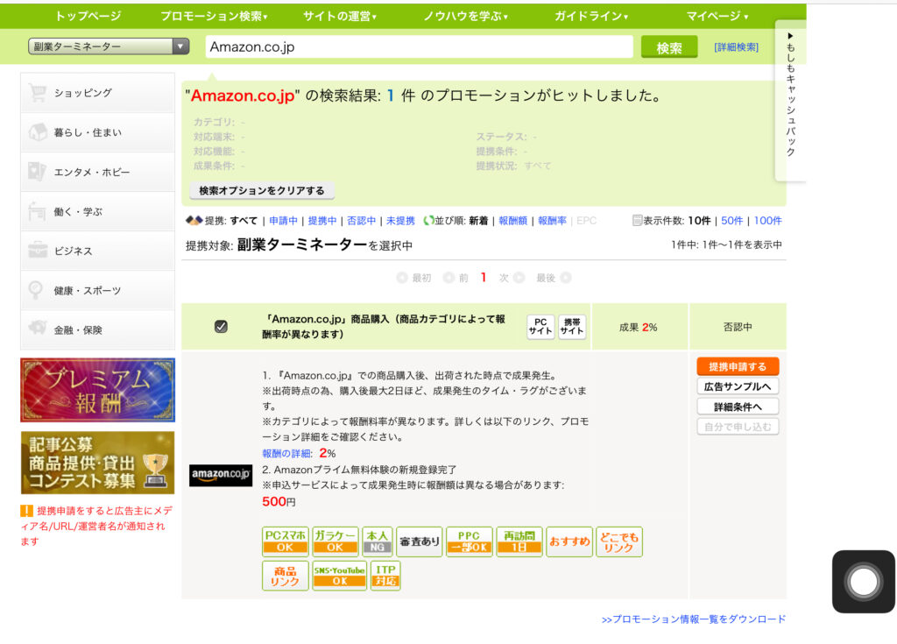This screenshot has height=644, width=897.
Task: Open the ビジネス category
Action: coord(98,251)
